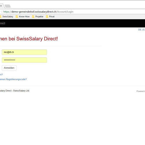Close the current browser tab
This screenshot has height=145, width=145.
point(1,6)
